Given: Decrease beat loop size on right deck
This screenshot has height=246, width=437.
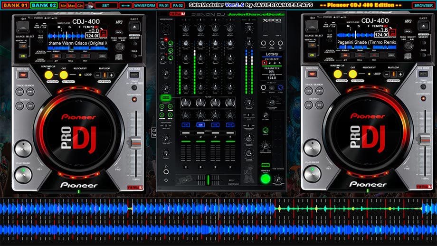Looking at the screenshot, I should [387, 74].
